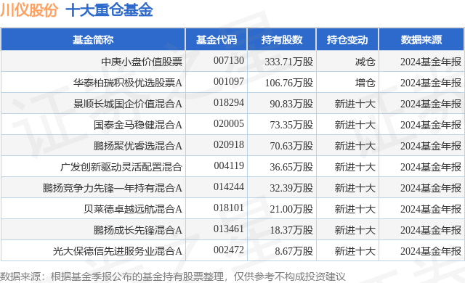Click fund name 鹏扬竞争力先锋一年持有混合A

(113, 188)
